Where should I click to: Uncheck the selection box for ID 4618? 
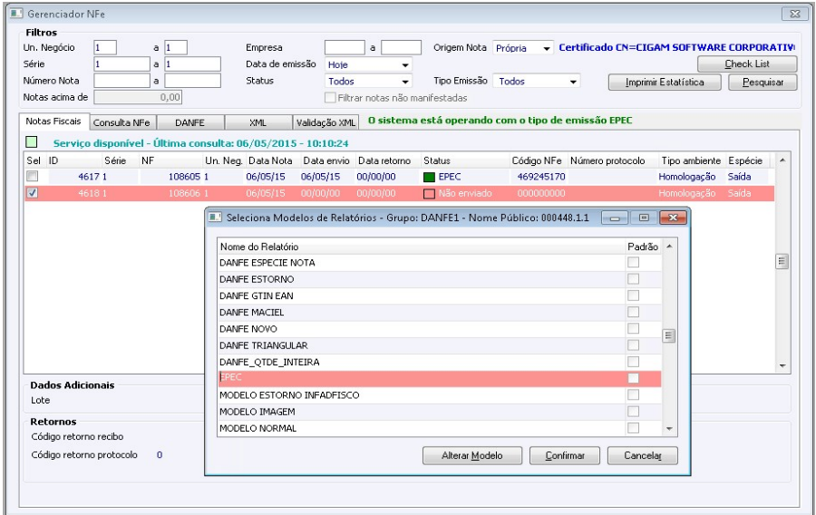[x=32, y=193]
